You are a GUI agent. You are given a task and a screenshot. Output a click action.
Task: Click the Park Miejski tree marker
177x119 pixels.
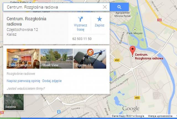tap(135, 30)
